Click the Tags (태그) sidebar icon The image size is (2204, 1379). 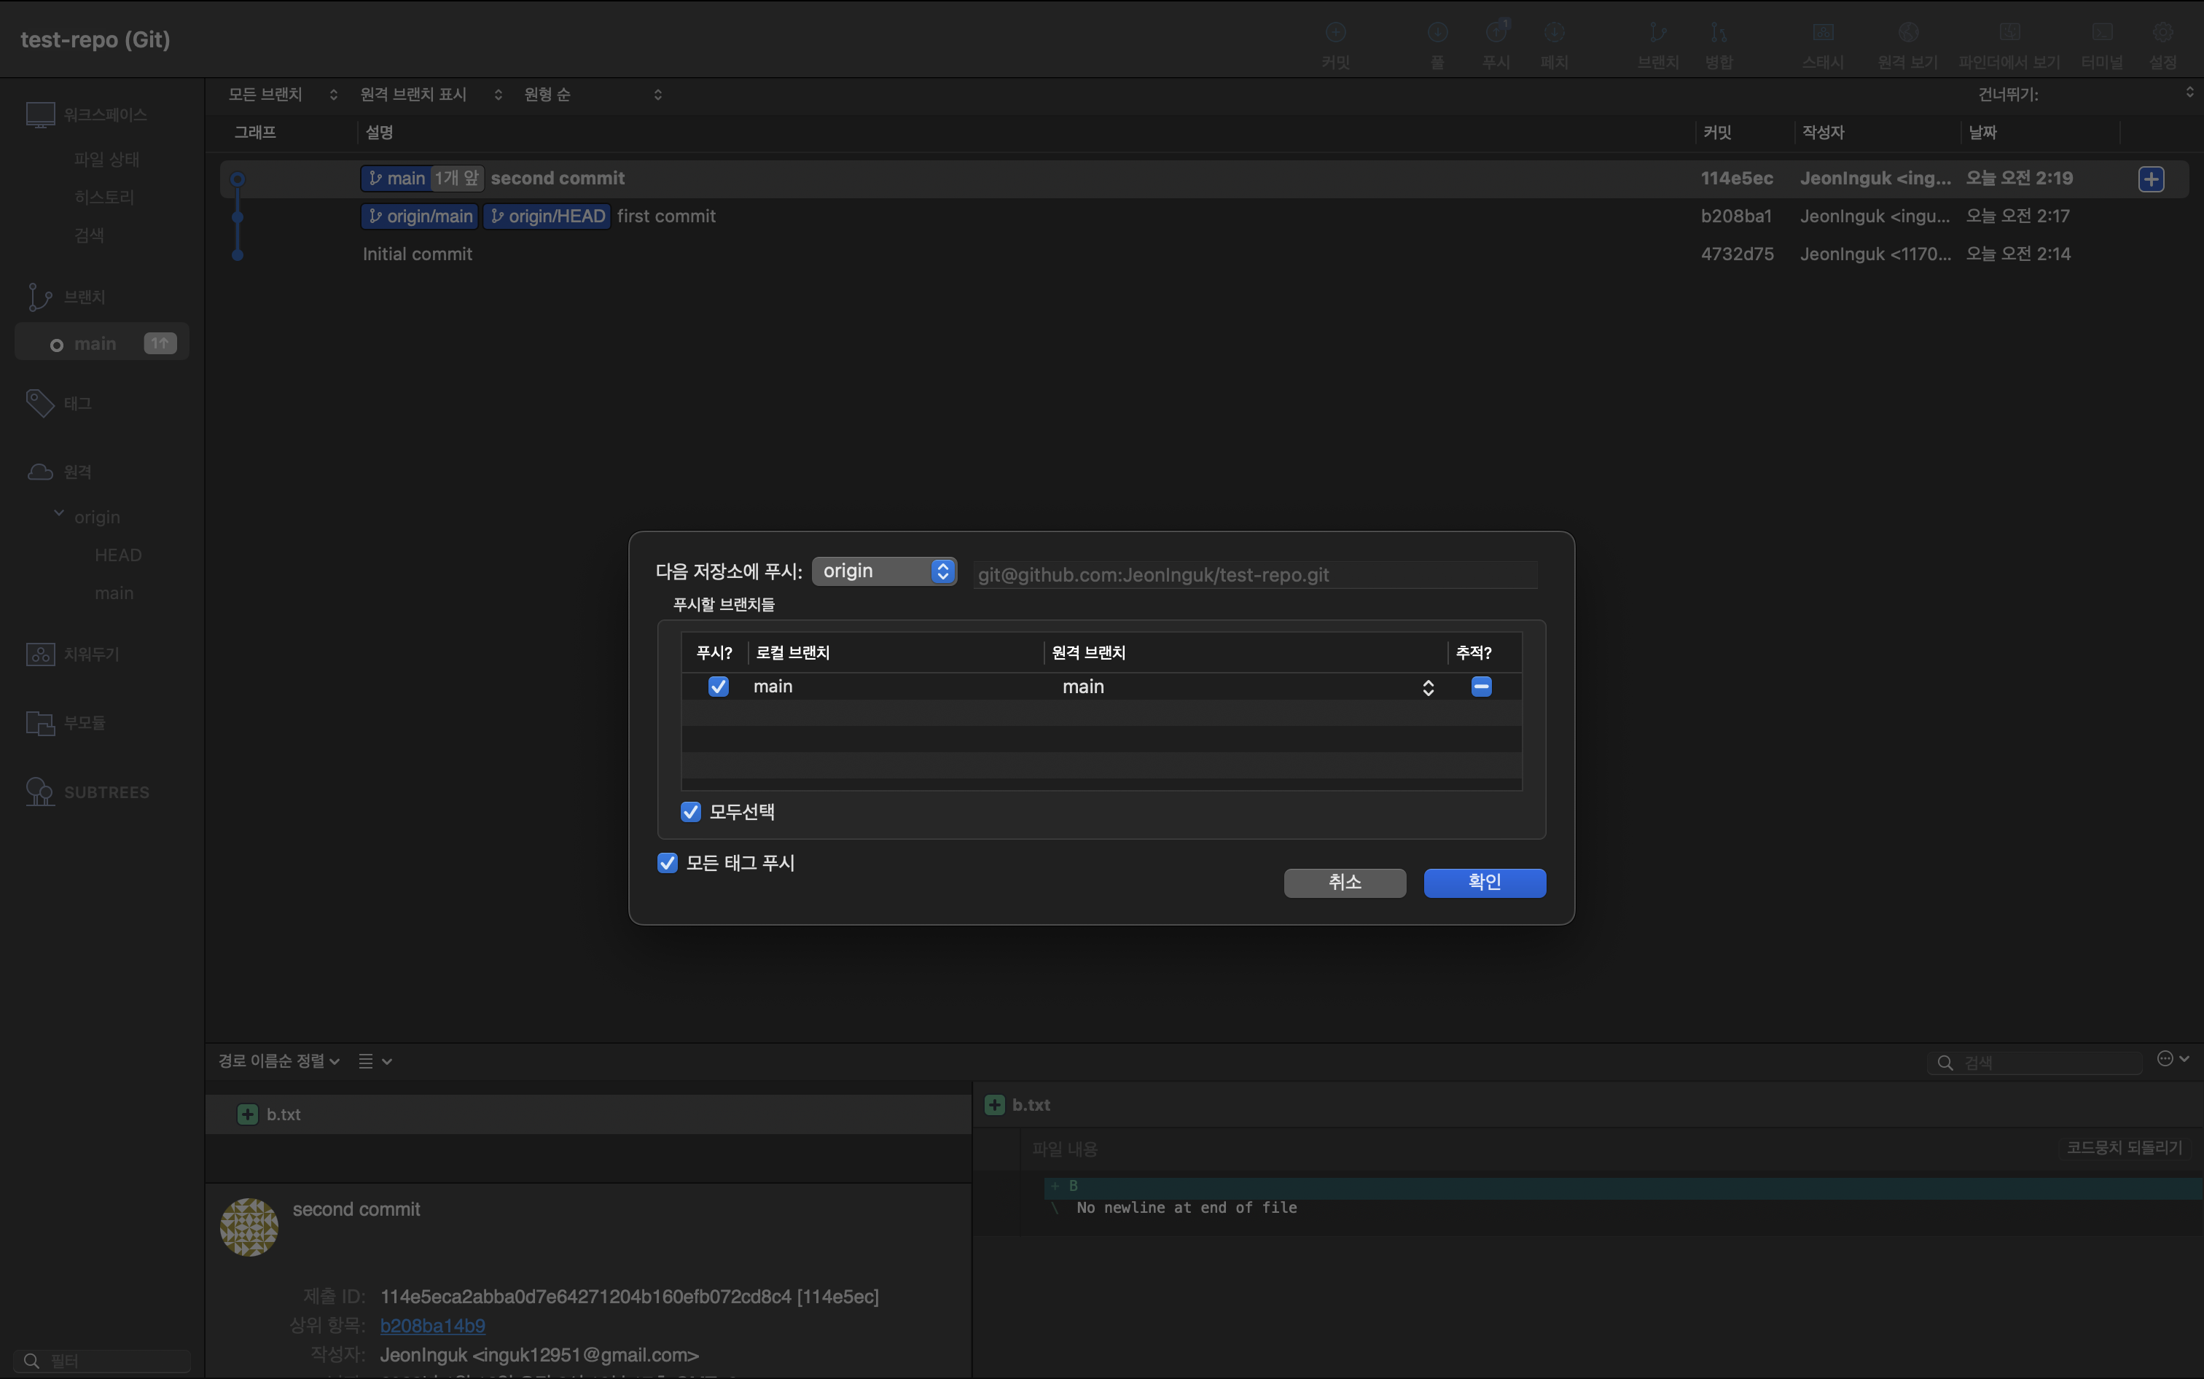(x=40, y=403)
